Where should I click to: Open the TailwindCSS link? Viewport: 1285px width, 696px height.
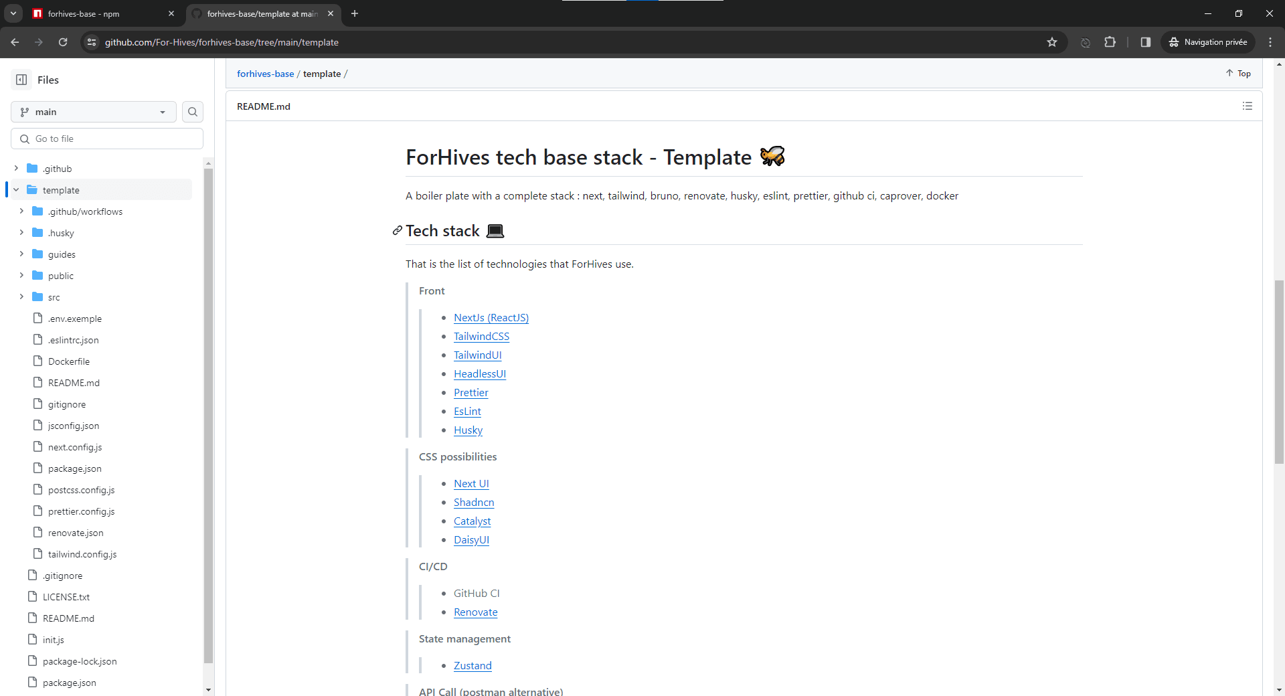tap(481, 337)
